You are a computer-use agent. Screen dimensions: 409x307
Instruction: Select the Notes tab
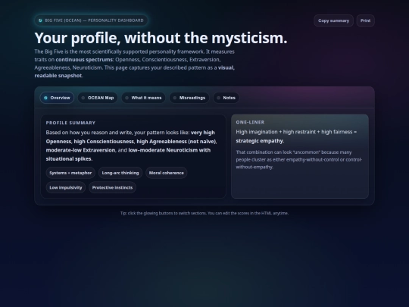point(226,98)
